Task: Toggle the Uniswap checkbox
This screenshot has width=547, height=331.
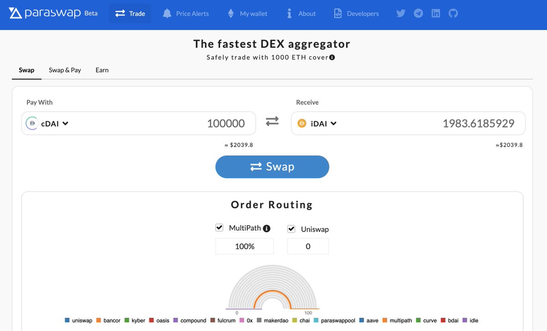Action: click(x=291, y=229)
